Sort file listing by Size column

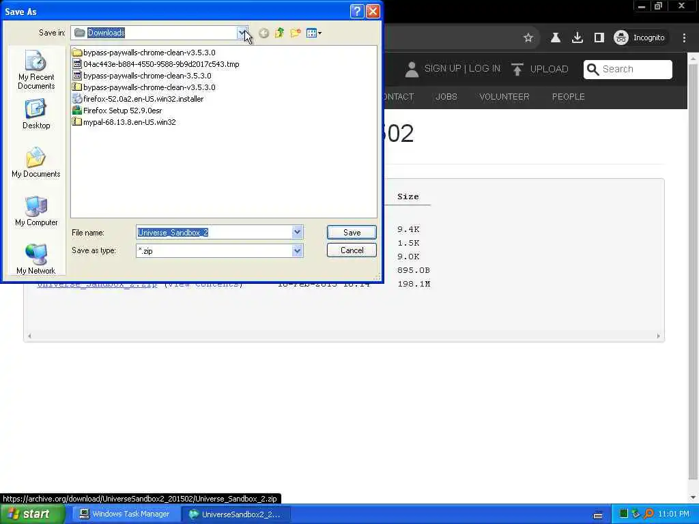pos(408,196)
